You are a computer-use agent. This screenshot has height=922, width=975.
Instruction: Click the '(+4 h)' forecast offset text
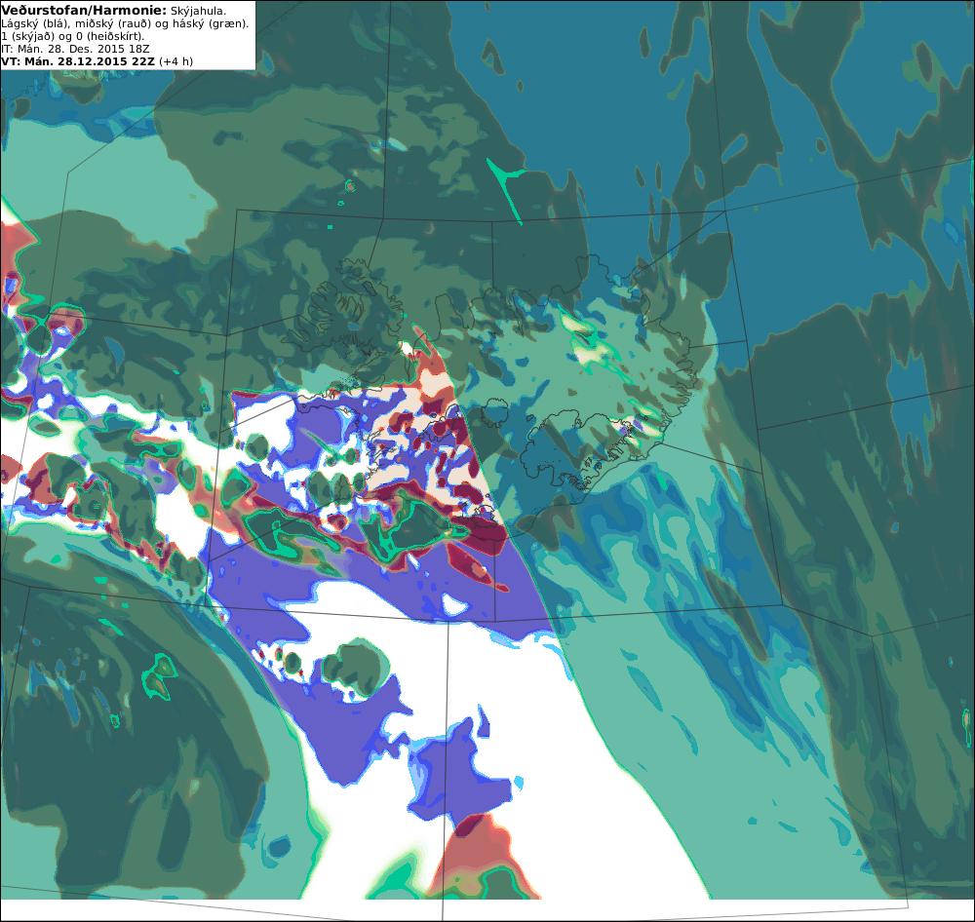175,61
